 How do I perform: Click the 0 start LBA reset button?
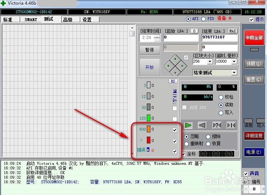[x=194, y=31]
